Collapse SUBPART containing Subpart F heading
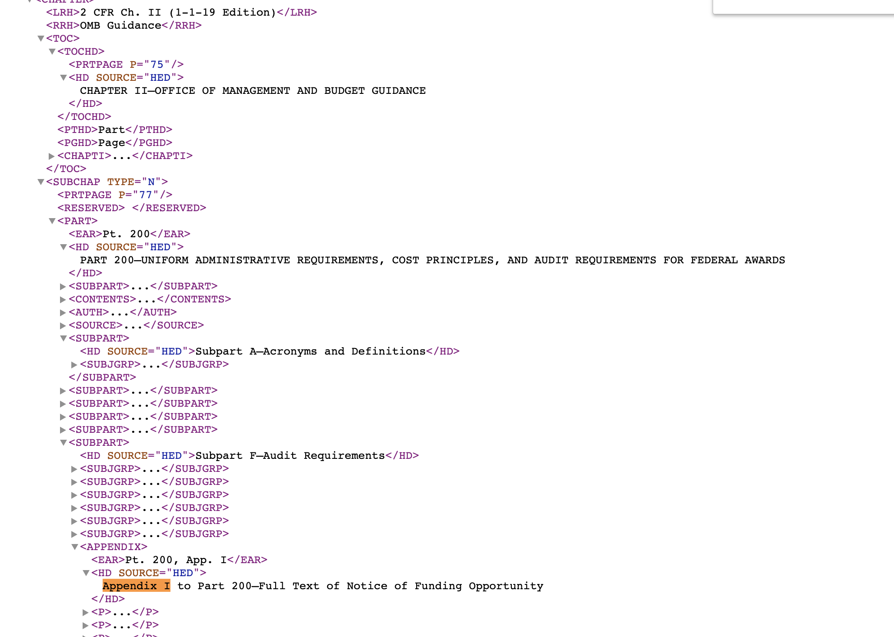The height and width of the screenshot is (637, 894). coord(63,443)
